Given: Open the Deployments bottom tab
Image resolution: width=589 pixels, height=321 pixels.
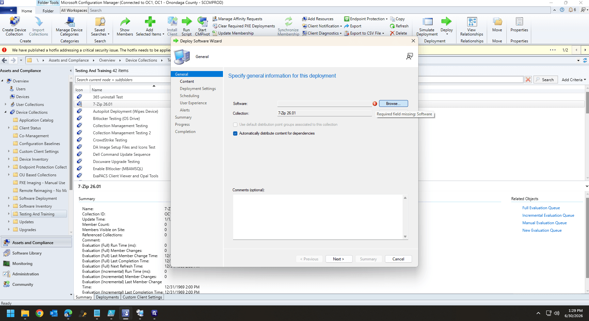Looking at the screenshot, I should (x=107, y=297).
